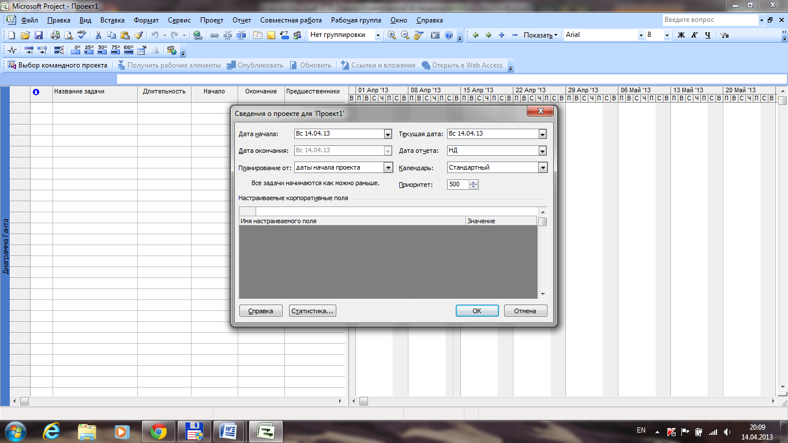The height and width of the screenshot is (443, 788).
Task: Select the Format Painter brush icon
Action: pos(138,35)
